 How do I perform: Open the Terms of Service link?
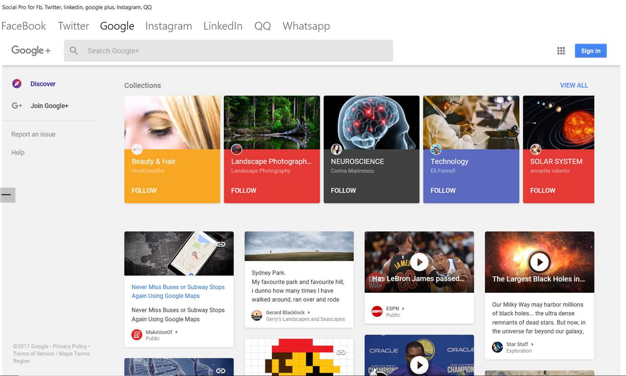tap(33, 354)
